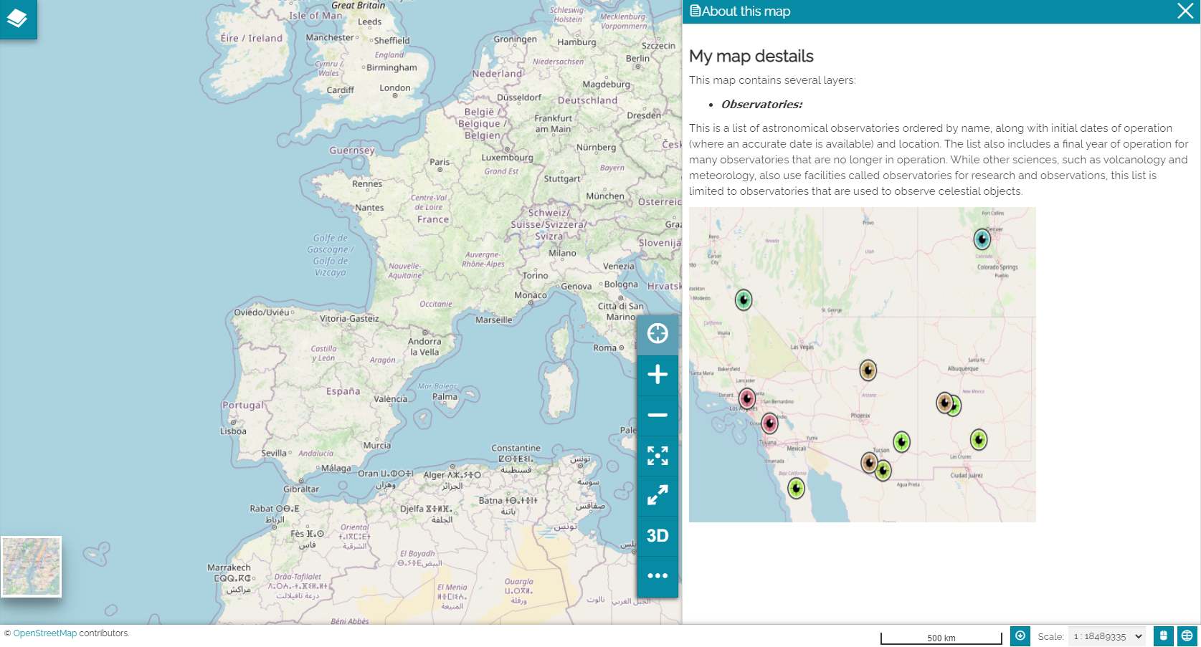Screen dimensions: 1201x647
Task: Open the Scale dropdown in the footer
Action: click(x=1107, y=636)
